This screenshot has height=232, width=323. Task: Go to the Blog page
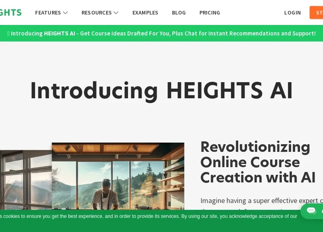[178, 13]
